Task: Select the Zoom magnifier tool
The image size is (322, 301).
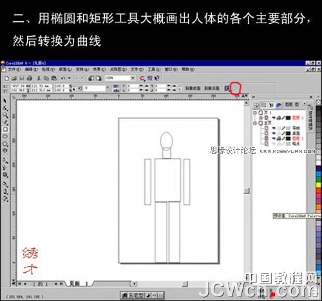Action: [5, 115]
